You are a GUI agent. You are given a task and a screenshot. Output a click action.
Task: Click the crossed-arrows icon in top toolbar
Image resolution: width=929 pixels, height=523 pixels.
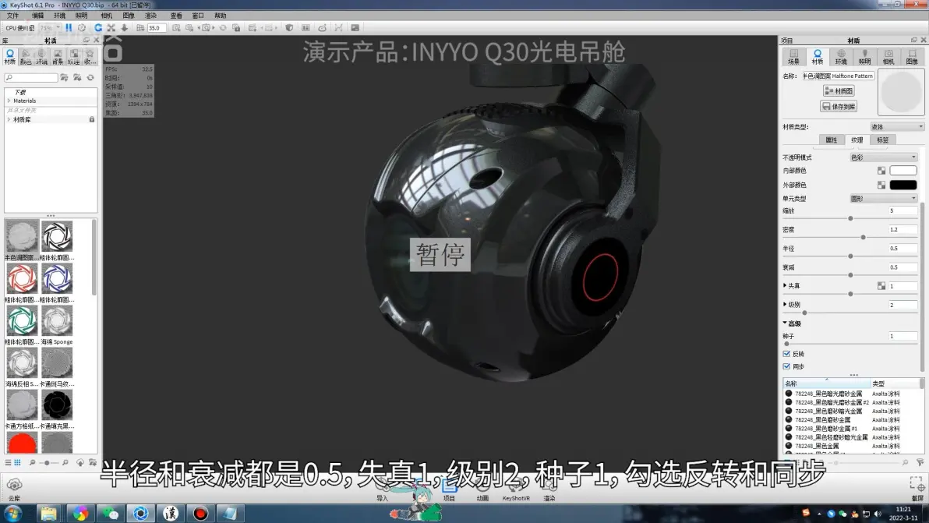click(x=111, y=28)
